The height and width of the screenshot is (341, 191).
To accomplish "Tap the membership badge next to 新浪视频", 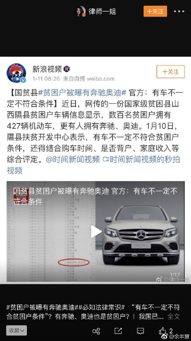I will coord(66,69).
